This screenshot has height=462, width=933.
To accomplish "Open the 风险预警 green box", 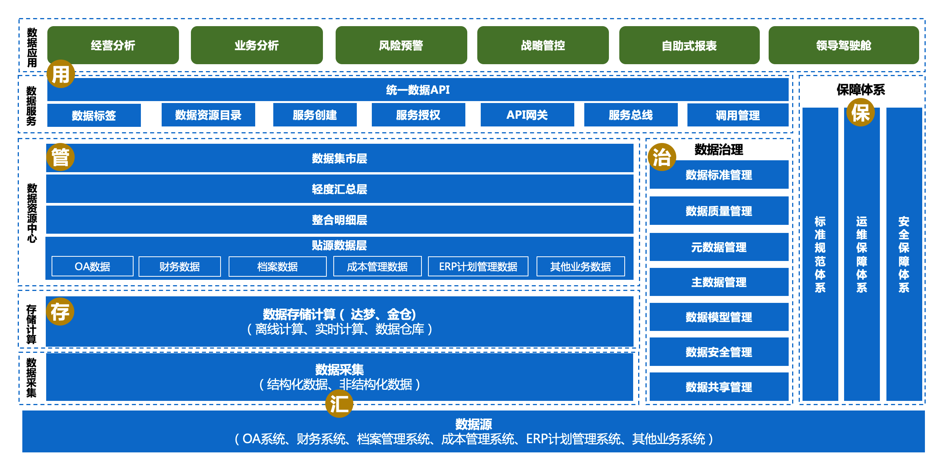I will tap(401, 45).
